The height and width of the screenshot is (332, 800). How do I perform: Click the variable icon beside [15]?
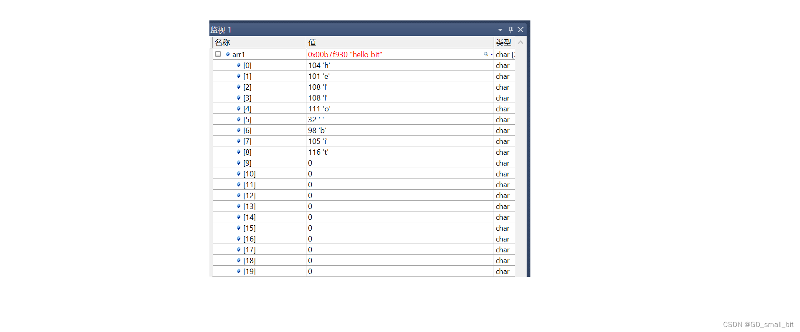click(239, 228)
